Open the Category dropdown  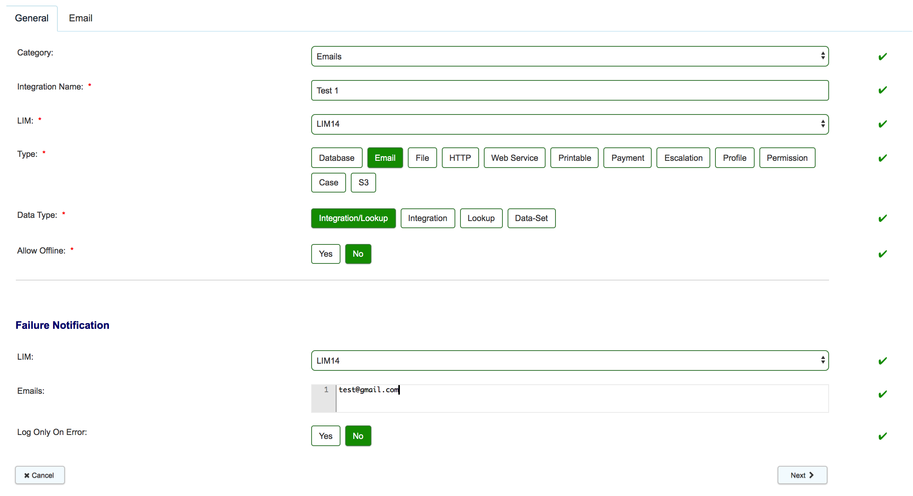click(x=569, y=56)
